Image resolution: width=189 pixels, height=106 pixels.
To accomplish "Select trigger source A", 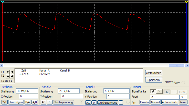I will [167, 92].
